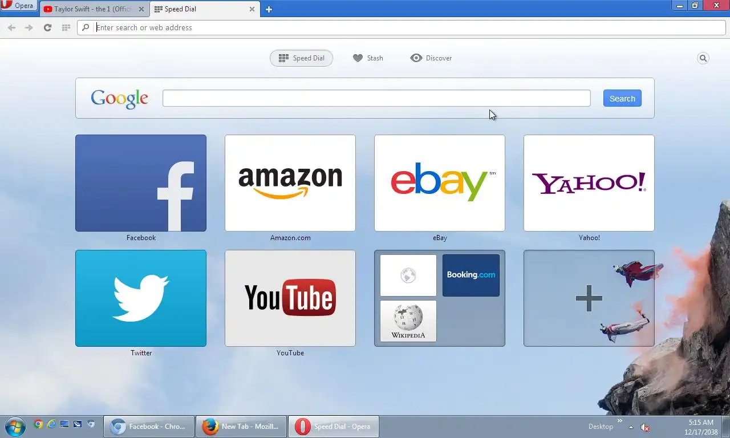This screenshot has height=438, width=730.
Task: Click the address bar search magnifier icon
Action: tap(86, 27)
